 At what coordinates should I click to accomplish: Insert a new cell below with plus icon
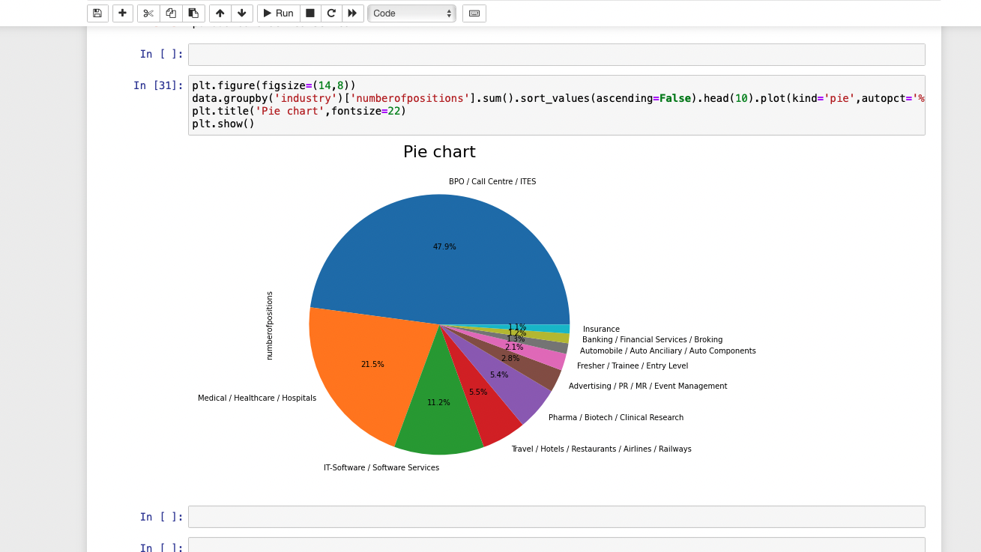pyautogui.click(x=123, y=13)
